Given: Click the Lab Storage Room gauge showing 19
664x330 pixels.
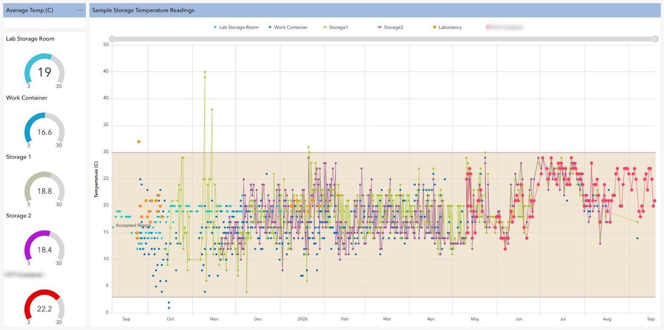Looking at the screenshot, I should pos(44,71).
